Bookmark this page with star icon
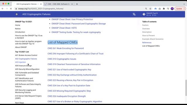The image size is (187, 105). [x=150, y=9]
